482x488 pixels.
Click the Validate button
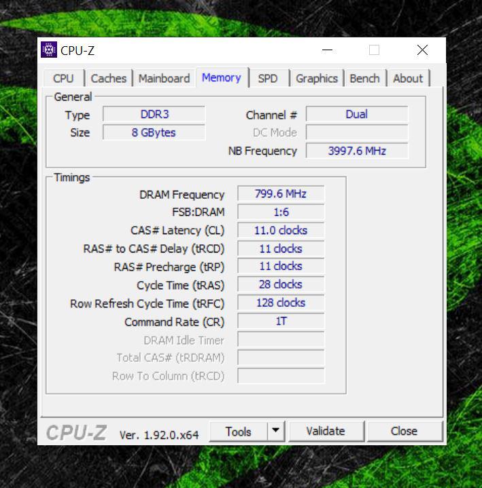[326, 431]
